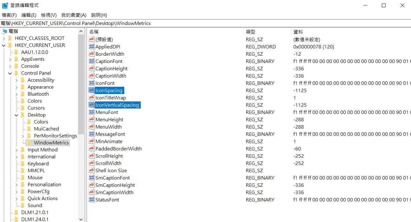Image resolution: width=411 pixels, height=222 pixels.
Task: Click the PaddedBorderWidth string icon
Action: pyautogui.click(x=91, y=149)
